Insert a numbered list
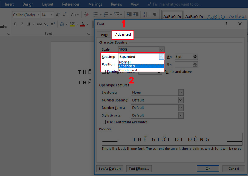Image resolution: width=248 pixels, height=176 pixels. tap(106, 15)
